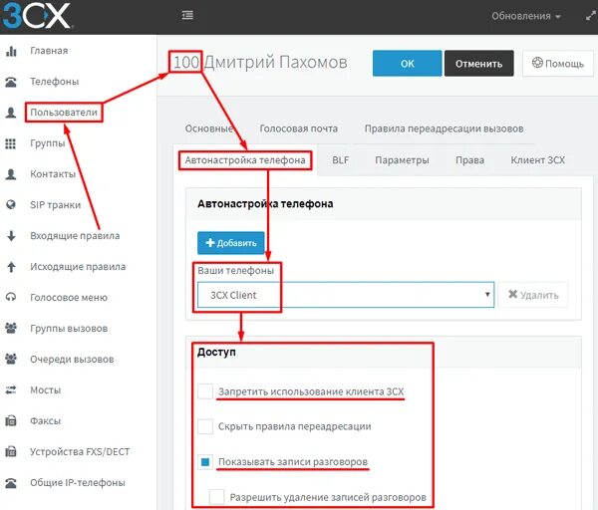Click the Телефоны phone icon
This screenshot has height=510, width=598.
11,82
